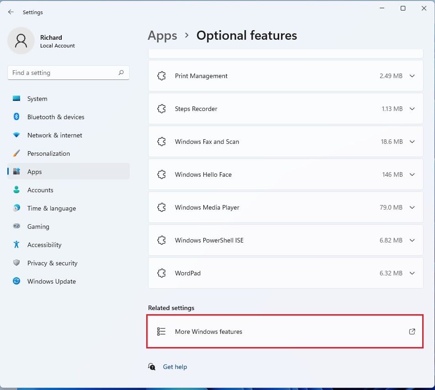Viewport: 435px width, 390px height.
Task: Click the 1.13 MB size value
Action: point(392,109)
